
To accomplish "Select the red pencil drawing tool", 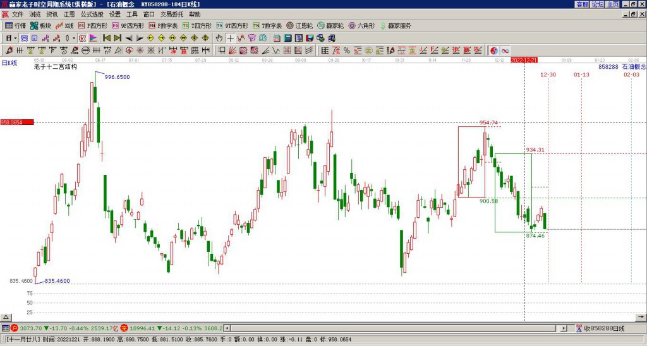I will (9, 51).
